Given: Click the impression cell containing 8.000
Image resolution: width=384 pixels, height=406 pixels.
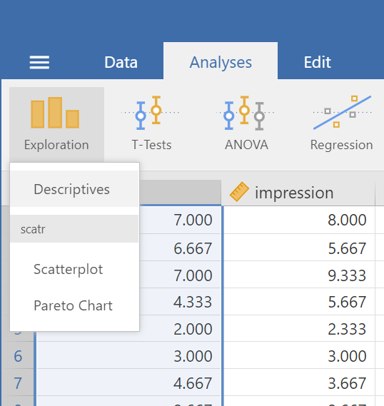Looking at the screenshot, I should pyautogui.click(x=299, y=220).
